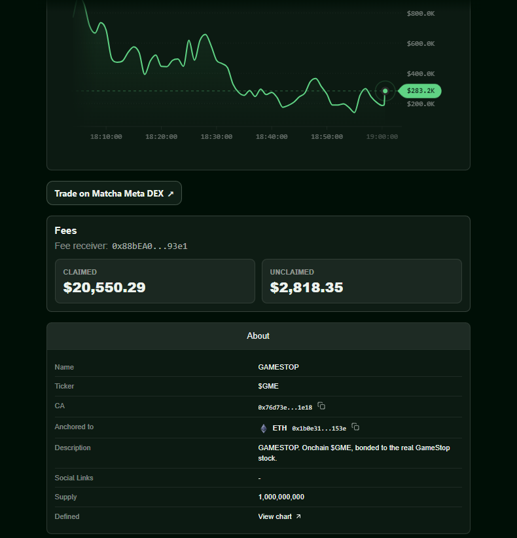The height and width of the screenshot is (538, 517).
Task: Click the Anchored to label
Action: click(75, 427)
